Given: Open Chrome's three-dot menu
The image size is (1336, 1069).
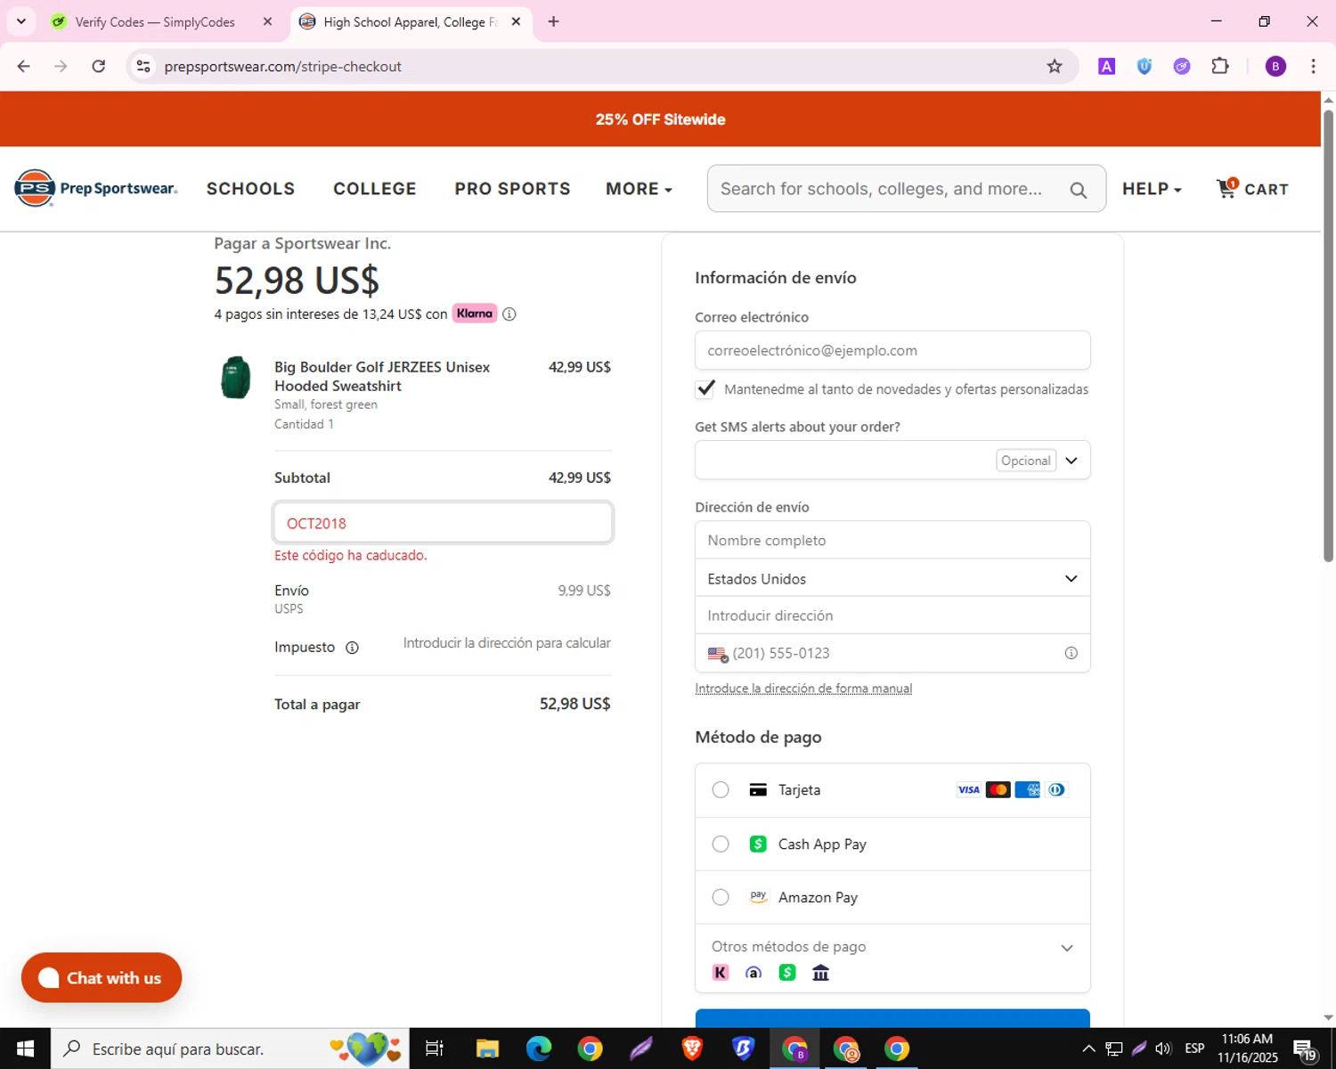Looking at the screenshot, I should (1313, 66).
